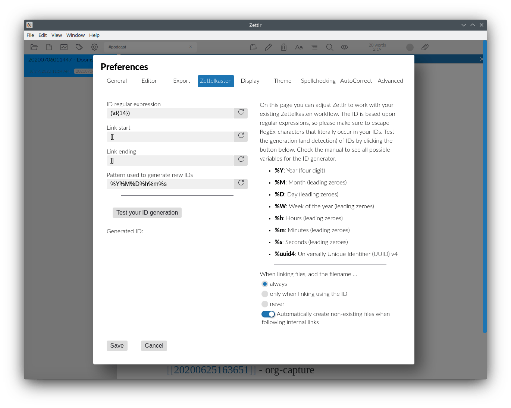Open the tag manager icon

point(79,47)
